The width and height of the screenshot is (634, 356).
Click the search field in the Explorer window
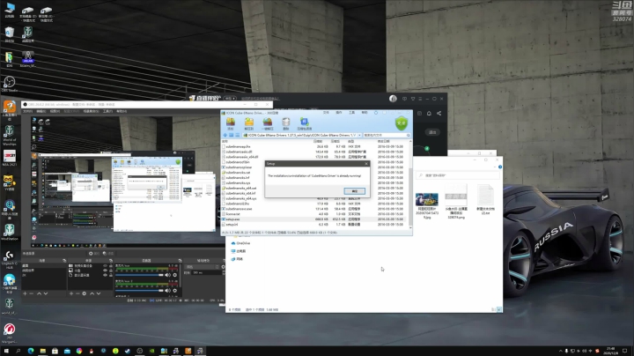coord(458,175)
